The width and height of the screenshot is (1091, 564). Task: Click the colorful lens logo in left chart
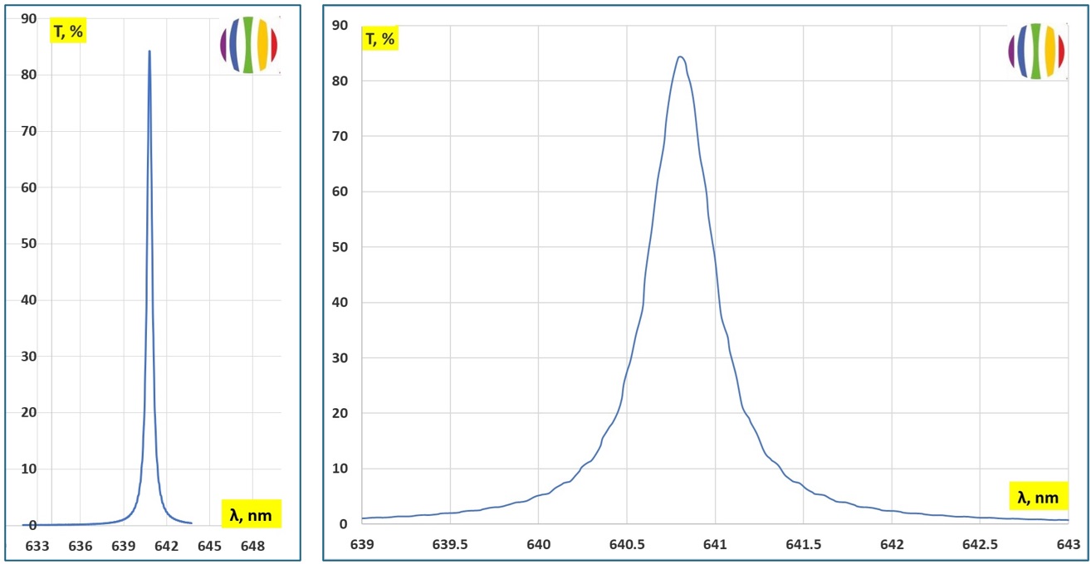249,45
